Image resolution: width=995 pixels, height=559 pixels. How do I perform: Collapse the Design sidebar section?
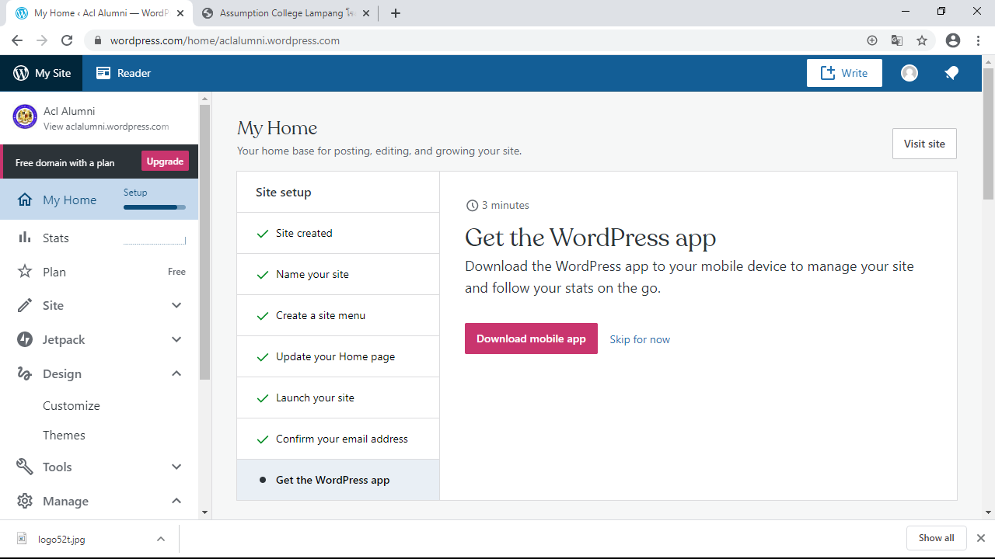tap(176, 373)
